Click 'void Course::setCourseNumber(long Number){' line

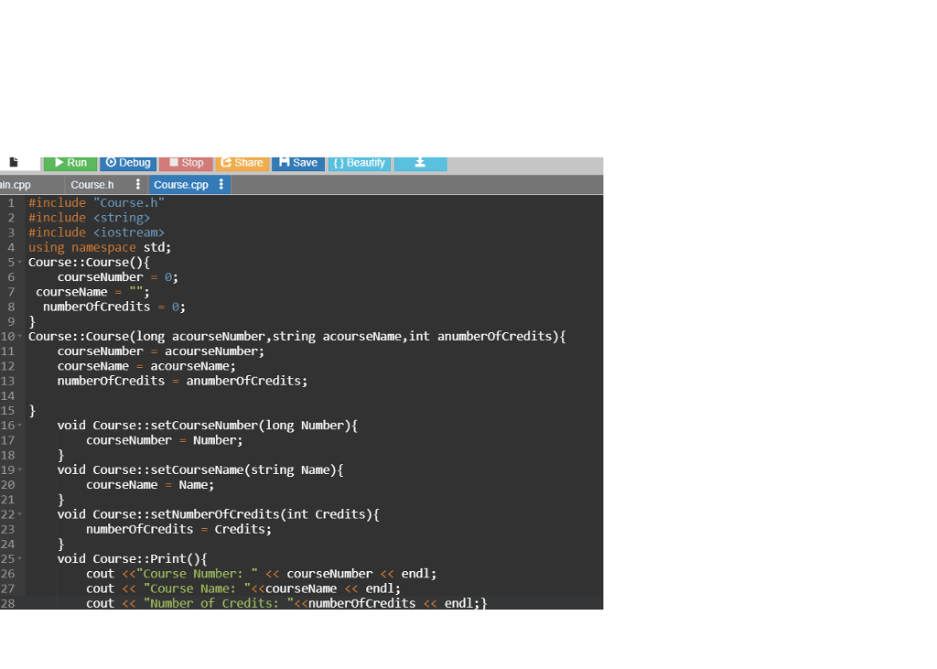208,425
